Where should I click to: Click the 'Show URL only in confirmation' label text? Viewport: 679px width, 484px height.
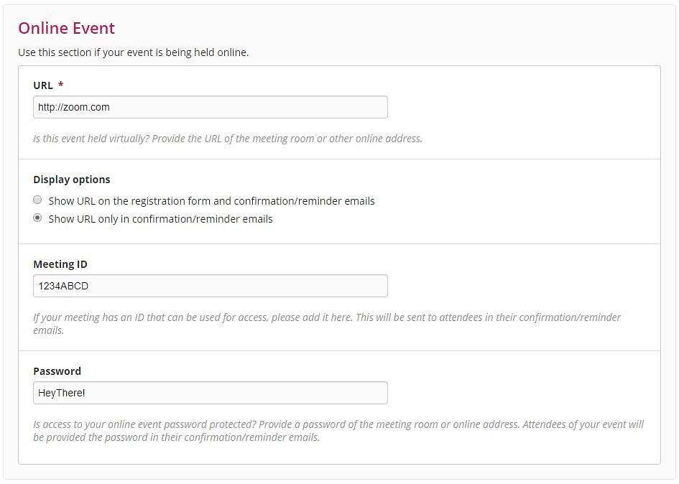tap(161, 219)
